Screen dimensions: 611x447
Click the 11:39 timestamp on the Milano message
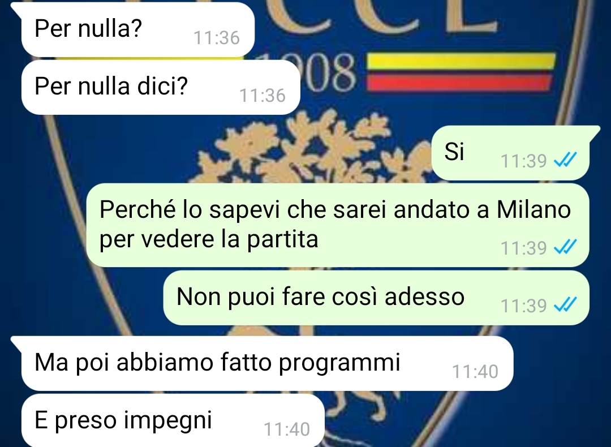click(523, 248)
